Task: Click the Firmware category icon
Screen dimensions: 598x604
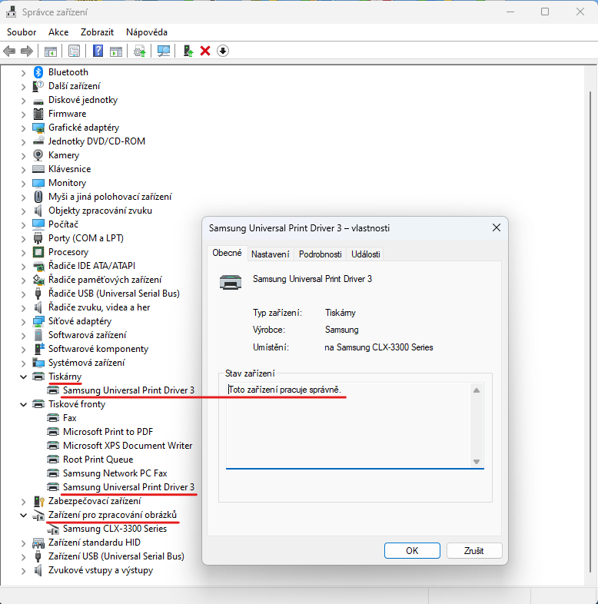Action: click(x=38, y=114)
